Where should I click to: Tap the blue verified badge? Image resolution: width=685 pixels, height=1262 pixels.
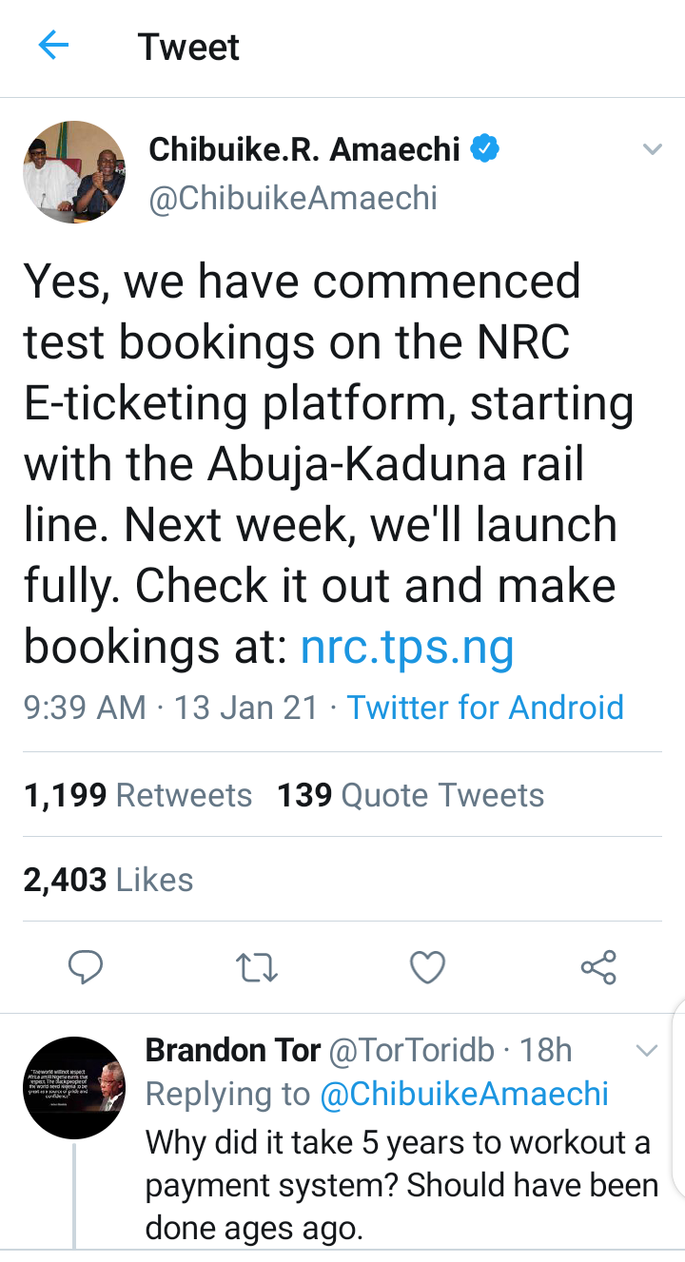tap(487, 149)
